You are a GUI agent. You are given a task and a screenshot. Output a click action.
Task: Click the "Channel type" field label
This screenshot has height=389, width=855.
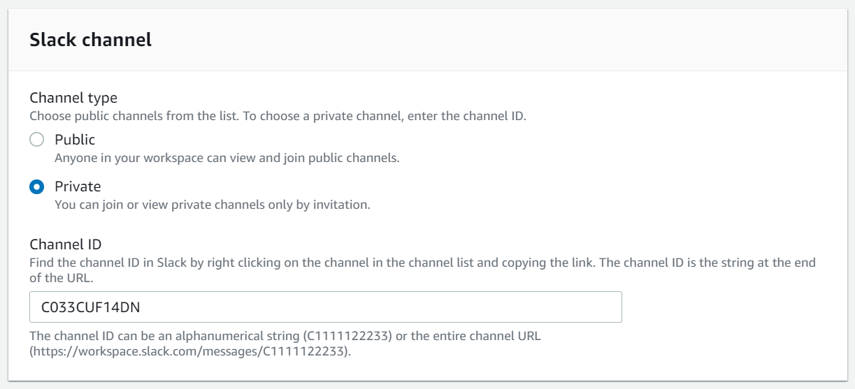(x=73, y=98)
